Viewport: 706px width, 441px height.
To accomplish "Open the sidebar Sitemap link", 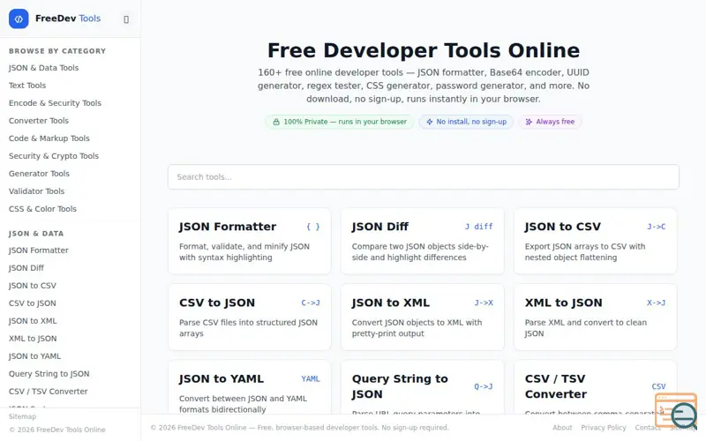I will click(x=23, y=416).
